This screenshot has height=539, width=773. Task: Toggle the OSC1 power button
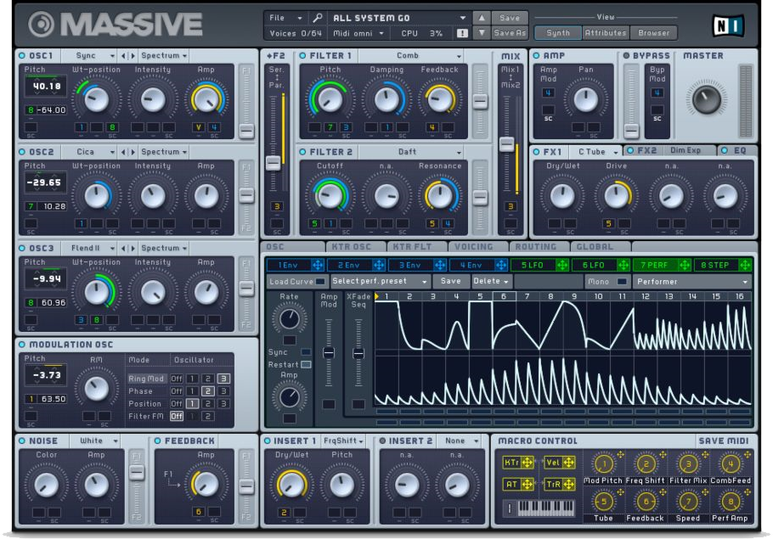coord(22,56)
